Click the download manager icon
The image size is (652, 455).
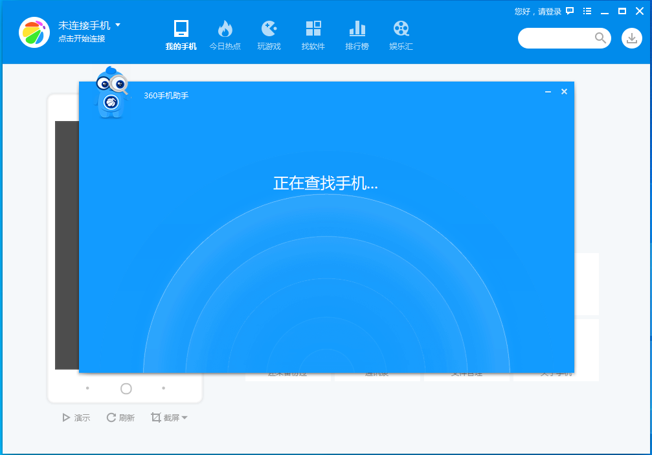point(631,38)
